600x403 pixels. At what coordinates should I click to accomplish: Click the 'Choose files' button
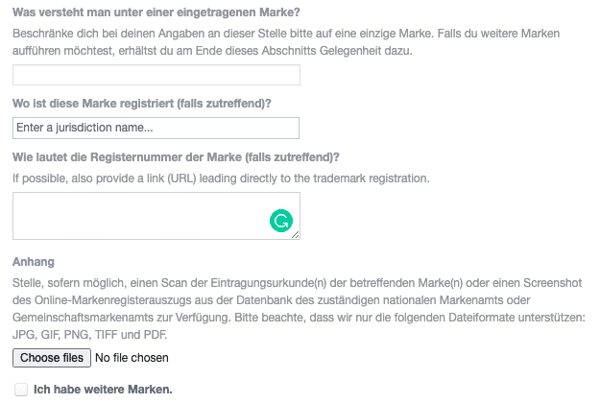52,358
